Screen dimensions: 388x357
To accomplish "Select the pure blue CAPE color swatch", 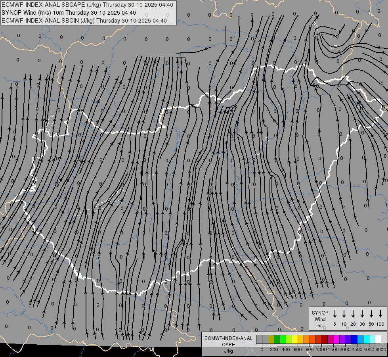I will [x=355, y=339].
